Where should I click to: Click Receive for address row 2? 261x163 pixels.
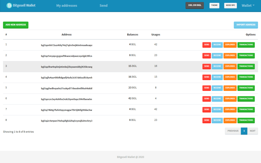pyautogui.click(x=217, y=56)
